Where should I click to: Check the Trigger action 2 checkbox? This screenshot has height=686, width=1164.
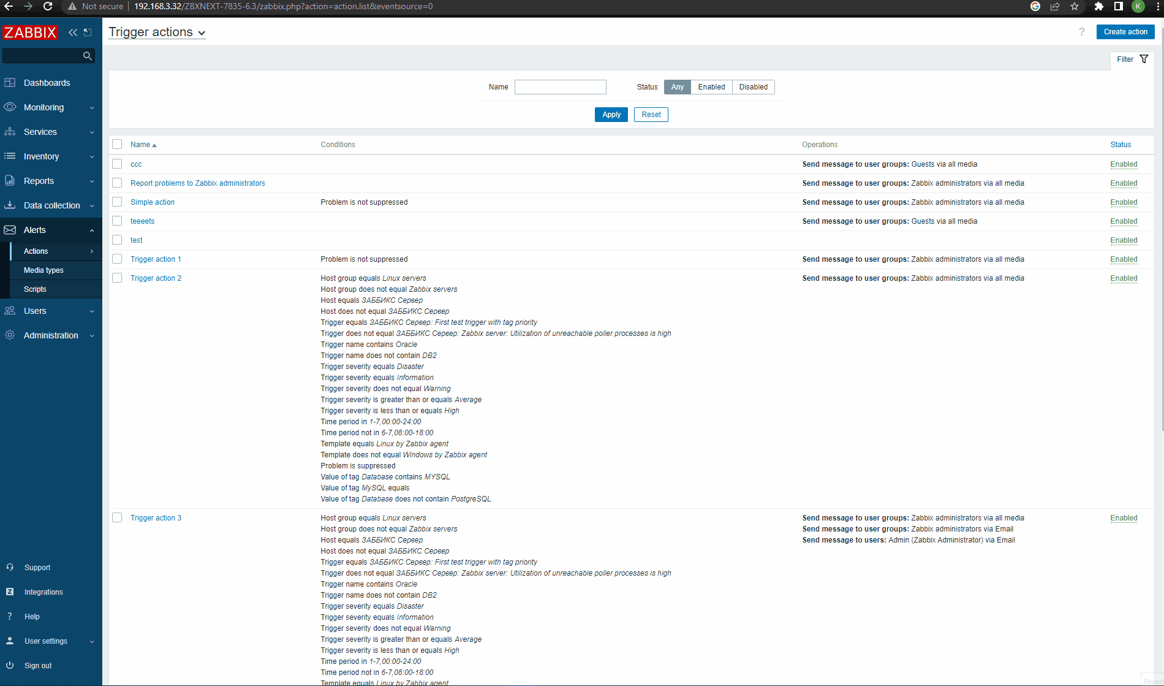117,278
